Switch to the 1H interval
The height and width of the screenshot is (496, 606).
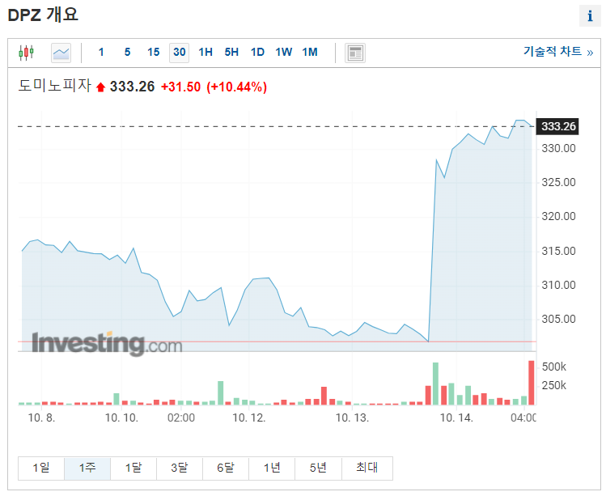pyautogui.click(x=206, y=53)
